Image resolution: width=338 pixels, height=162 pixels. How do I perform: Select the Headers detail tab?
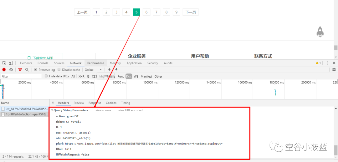click(x=63, y=103)
